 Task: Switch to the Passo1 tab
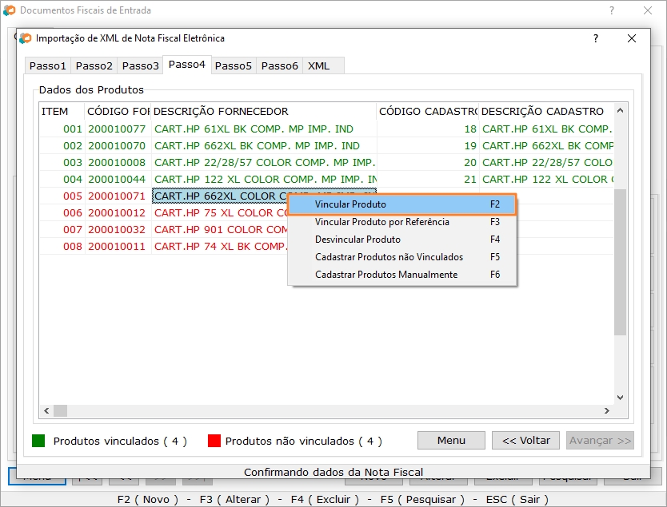point(48,65)
